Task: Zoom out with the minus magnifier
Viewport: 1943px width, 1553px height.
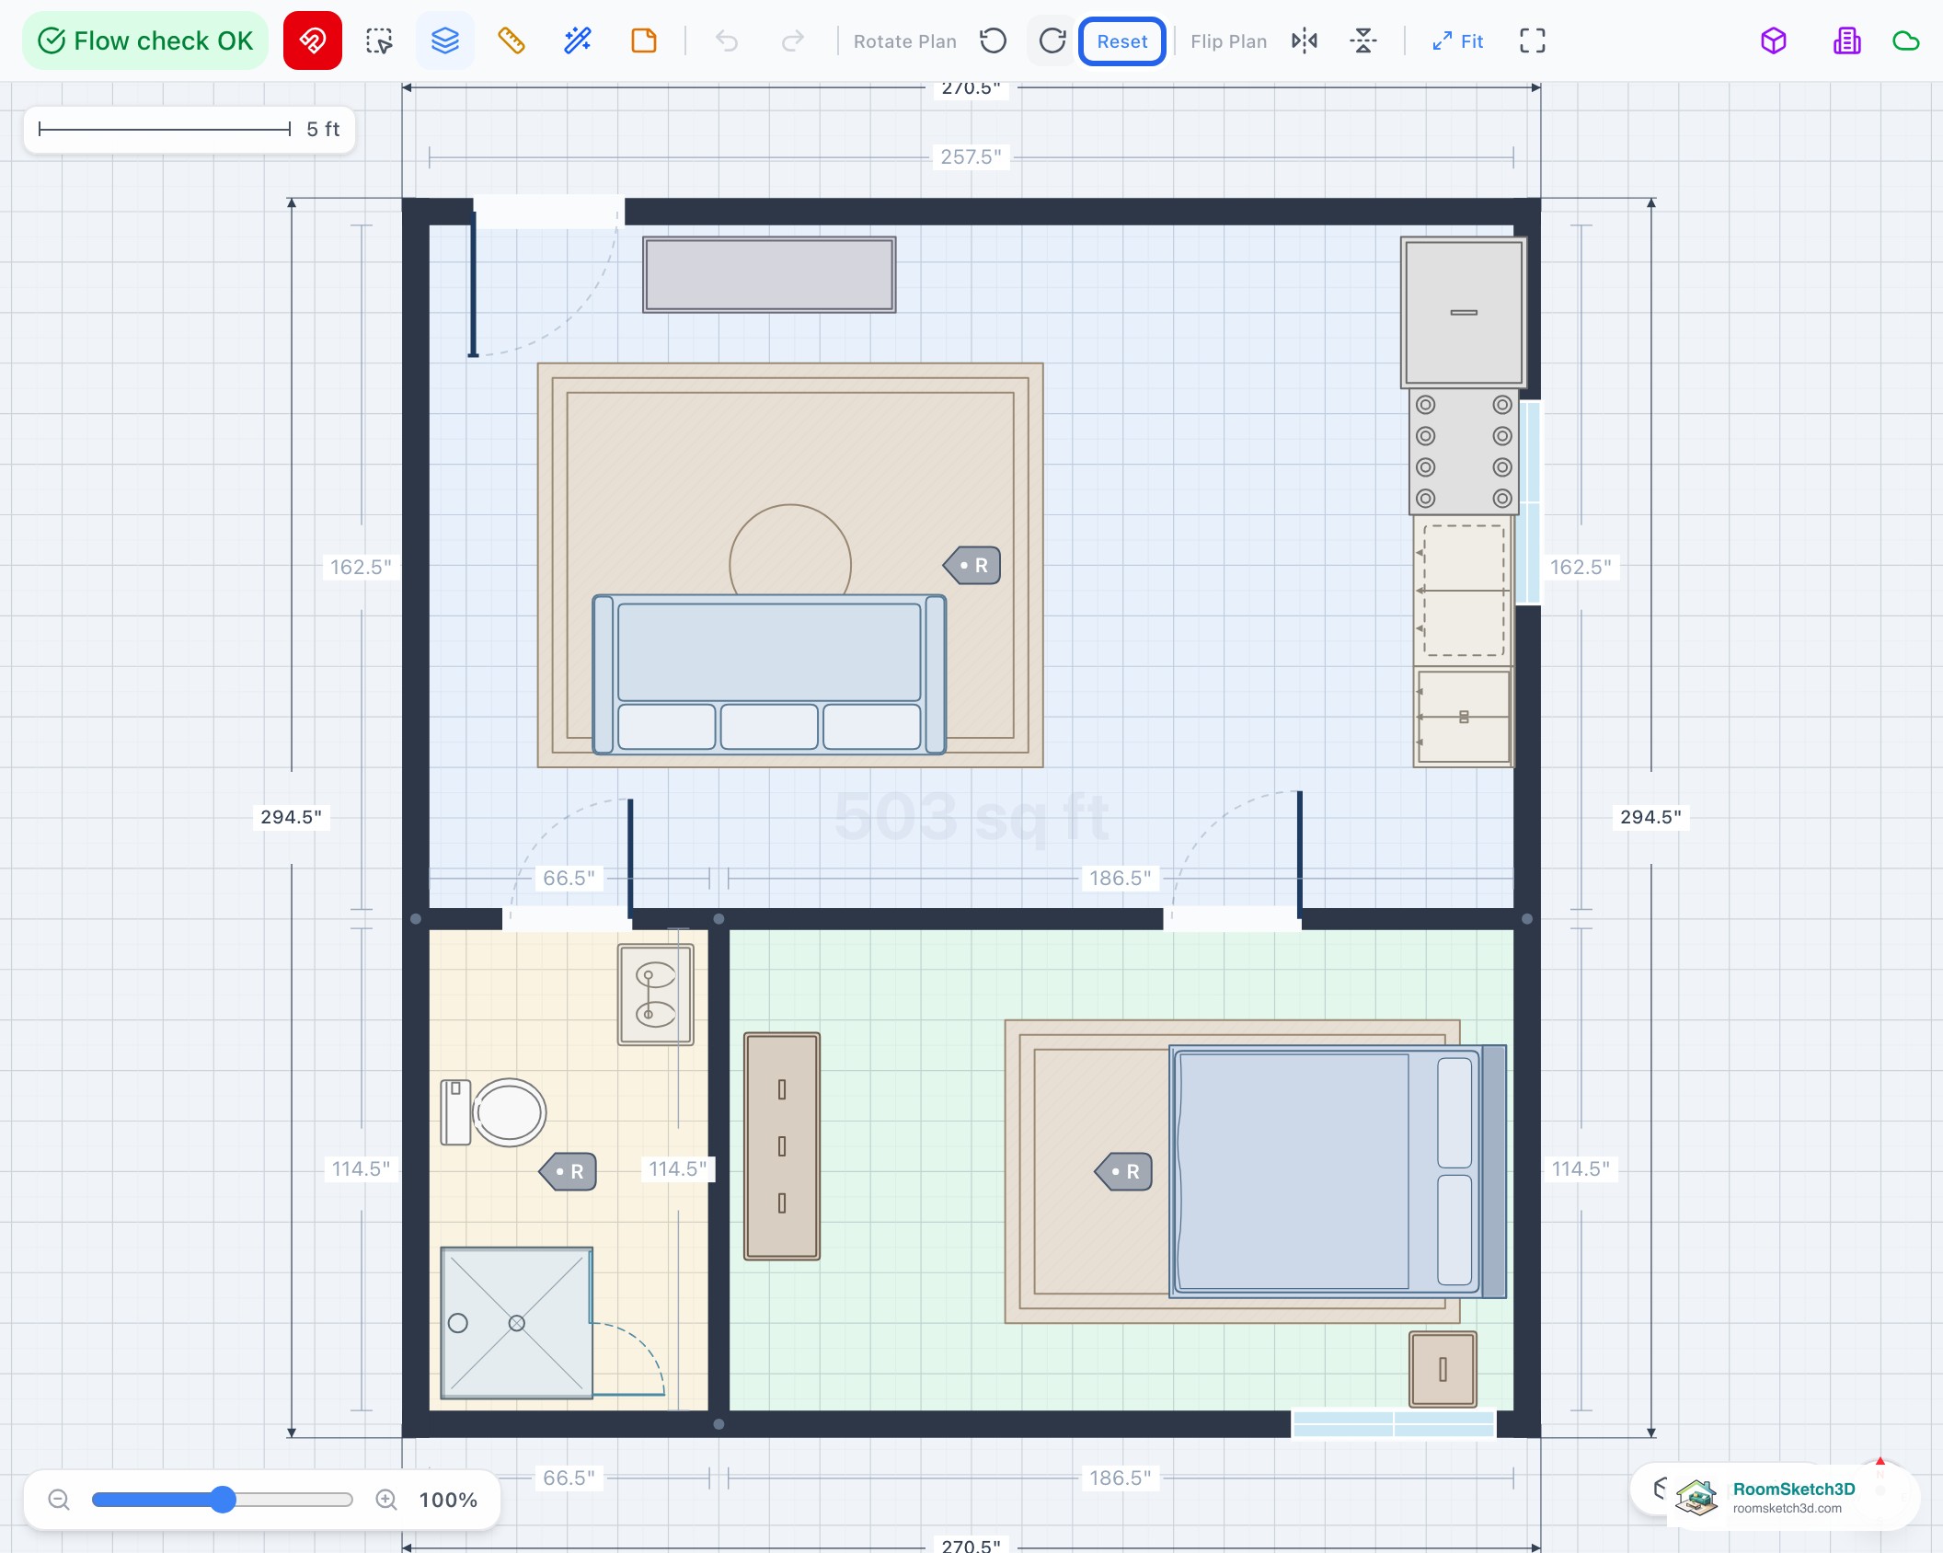Action: pos(59,1500)
